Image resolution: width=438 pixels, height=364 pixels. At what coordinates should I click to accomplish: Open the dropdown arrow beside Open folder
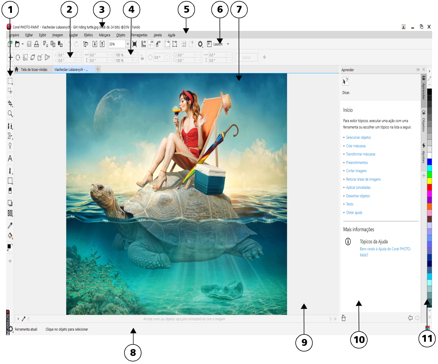[x=23, y=44]
